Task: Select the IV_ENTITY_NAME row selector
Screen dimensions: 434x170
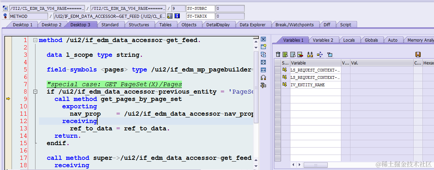Action: pos(277,85)
